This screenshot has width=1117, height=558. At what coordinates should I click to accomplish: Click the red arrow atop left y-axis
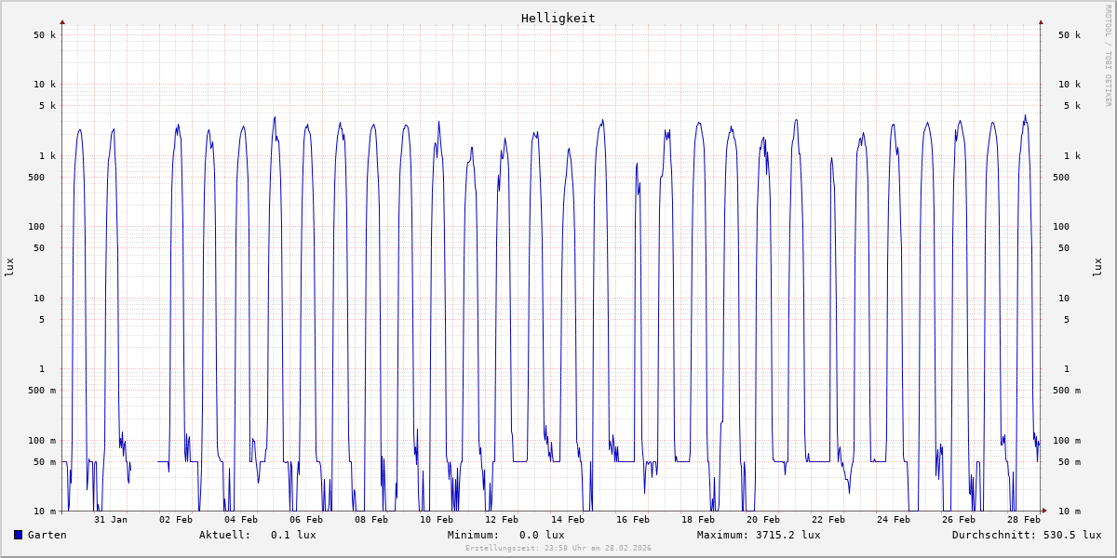click(62, 21)
